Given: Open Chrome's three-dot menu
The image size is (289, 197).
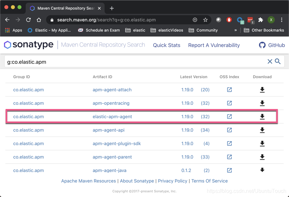Looking at the screenshot, I should click(281, 20).
